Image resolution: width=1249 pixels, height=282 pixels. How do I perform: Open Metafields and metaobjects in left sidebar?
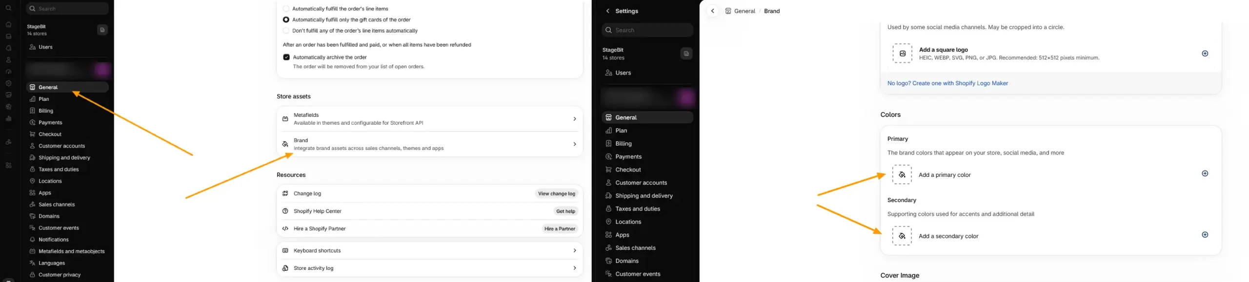tap(67, 251)
